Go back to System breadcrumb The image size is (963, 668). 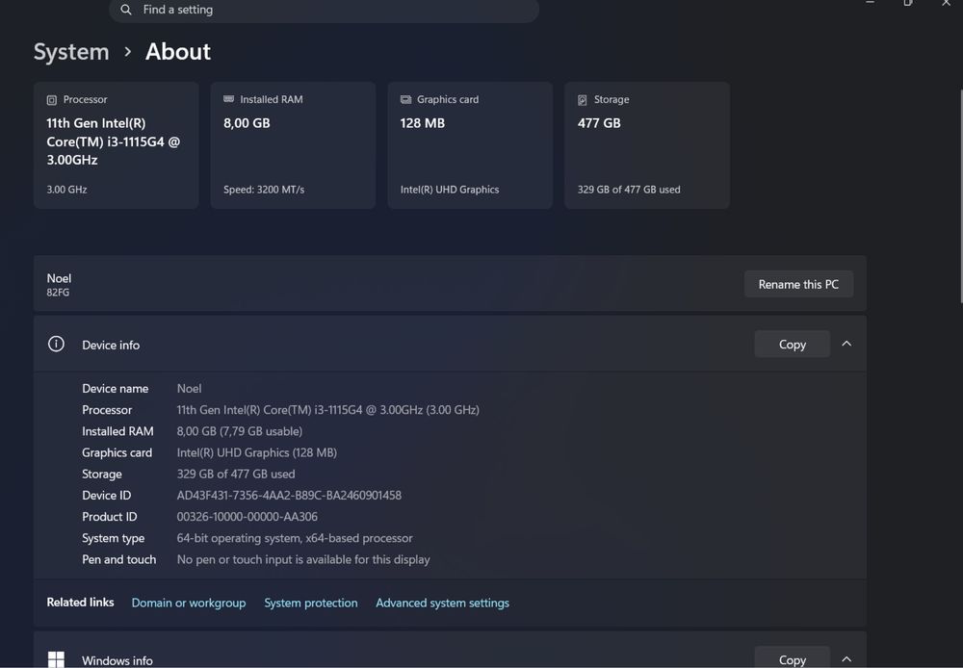[x=71, y=52]
